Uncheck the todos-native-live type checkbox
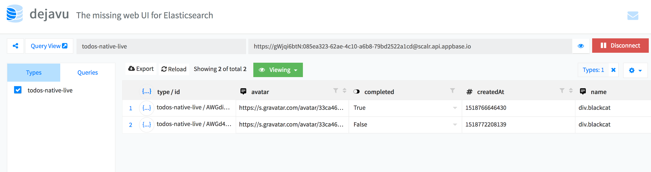The width and height of the screenshot is (651, 172). point(18,90)
